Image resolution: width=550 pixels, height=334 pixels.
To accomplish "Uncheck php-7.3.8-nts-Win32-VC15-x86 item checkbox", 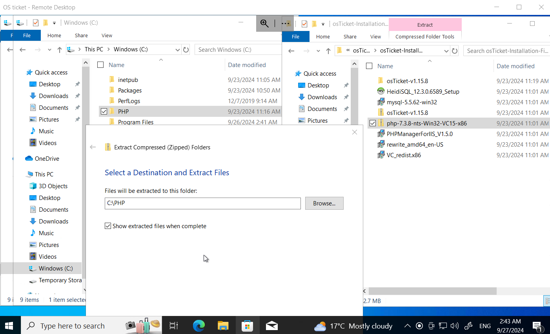I will pos(373,123).
